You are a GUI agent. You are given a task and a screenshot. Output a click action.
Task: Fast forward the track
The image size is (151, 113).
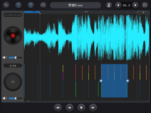click(93, 108)
